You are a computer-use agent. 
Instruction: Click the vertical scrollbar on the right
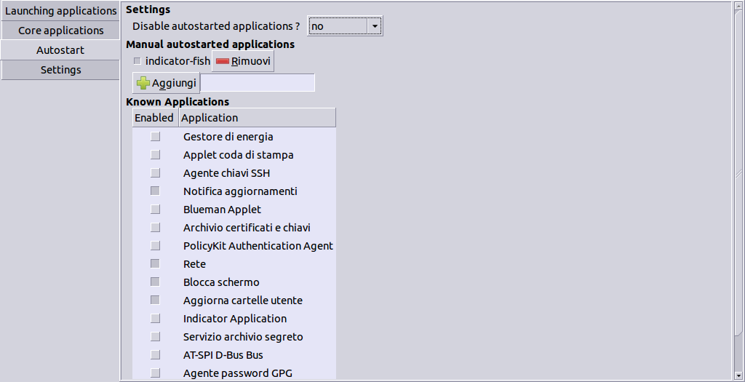pos(738,175)
